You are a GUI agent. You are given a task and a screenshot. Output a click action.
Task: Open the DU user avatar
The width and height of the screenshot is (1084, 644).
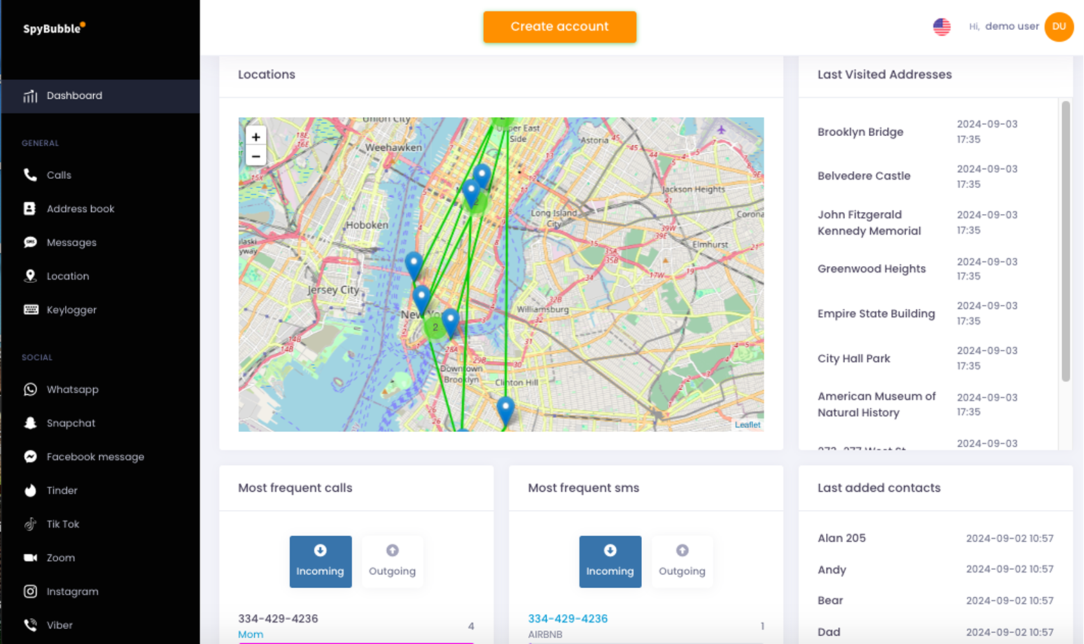point(1058,27)
